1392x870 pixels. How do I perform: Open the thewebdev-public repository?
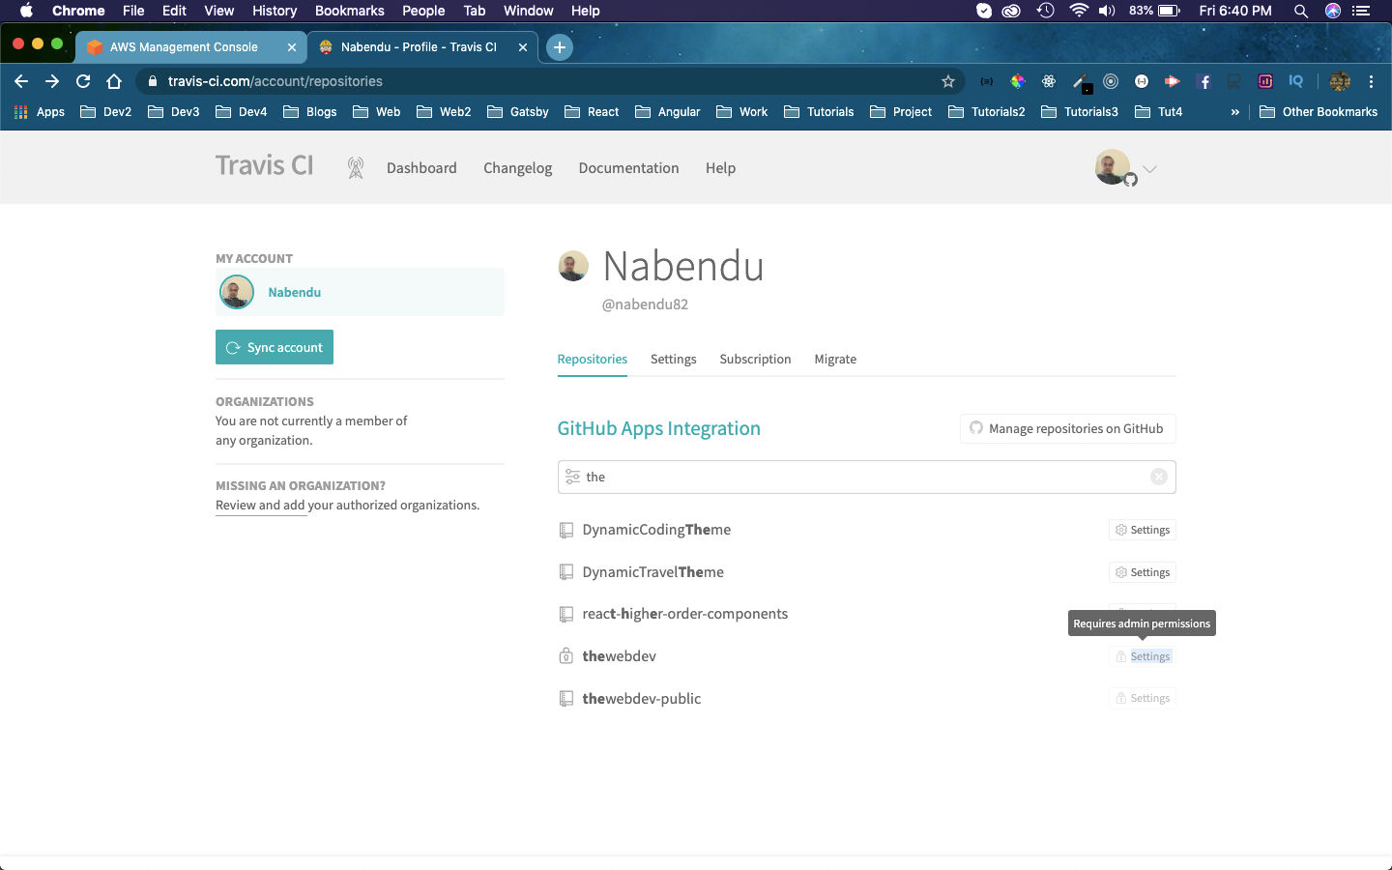click(642, 698)
